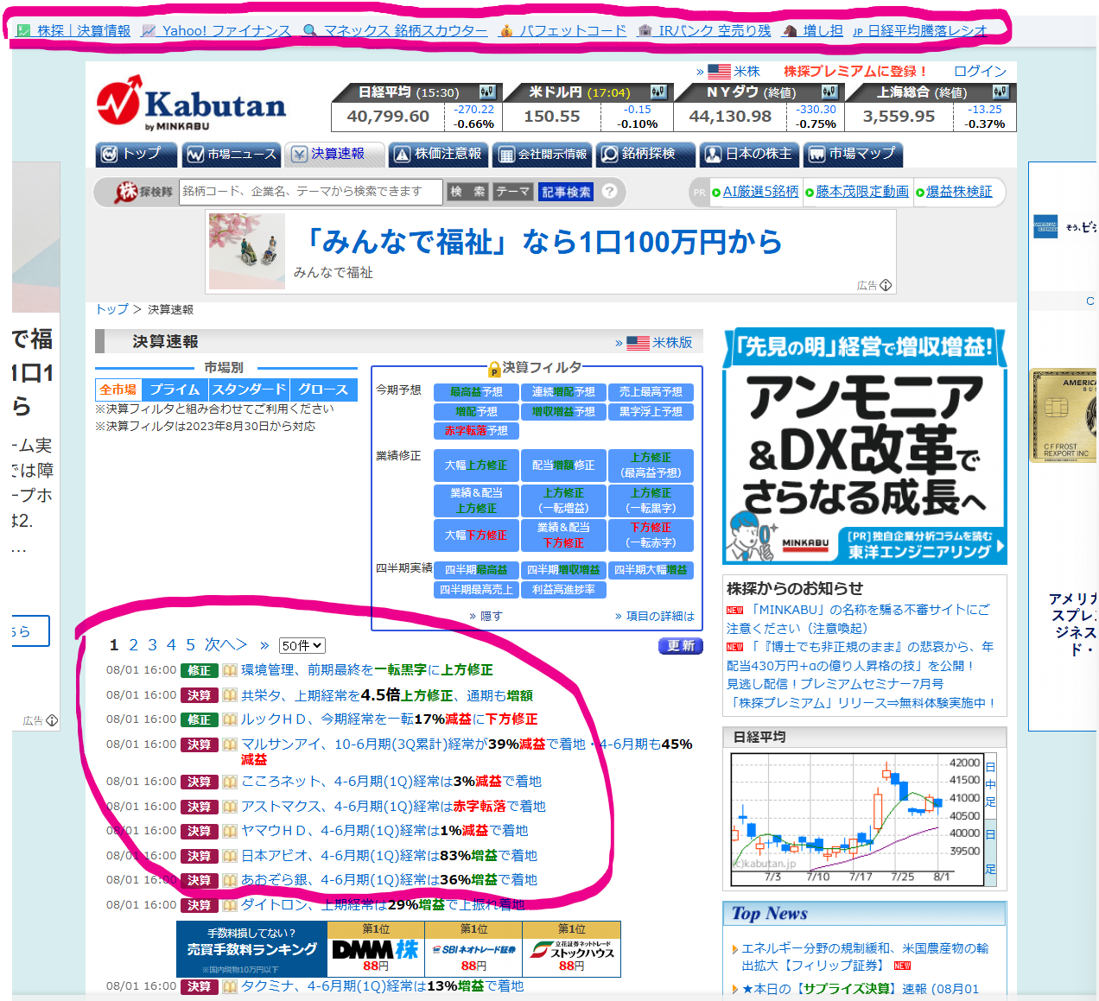
Task: Open the 50件 results-per-page dropdown
Action: click(302, 646)
